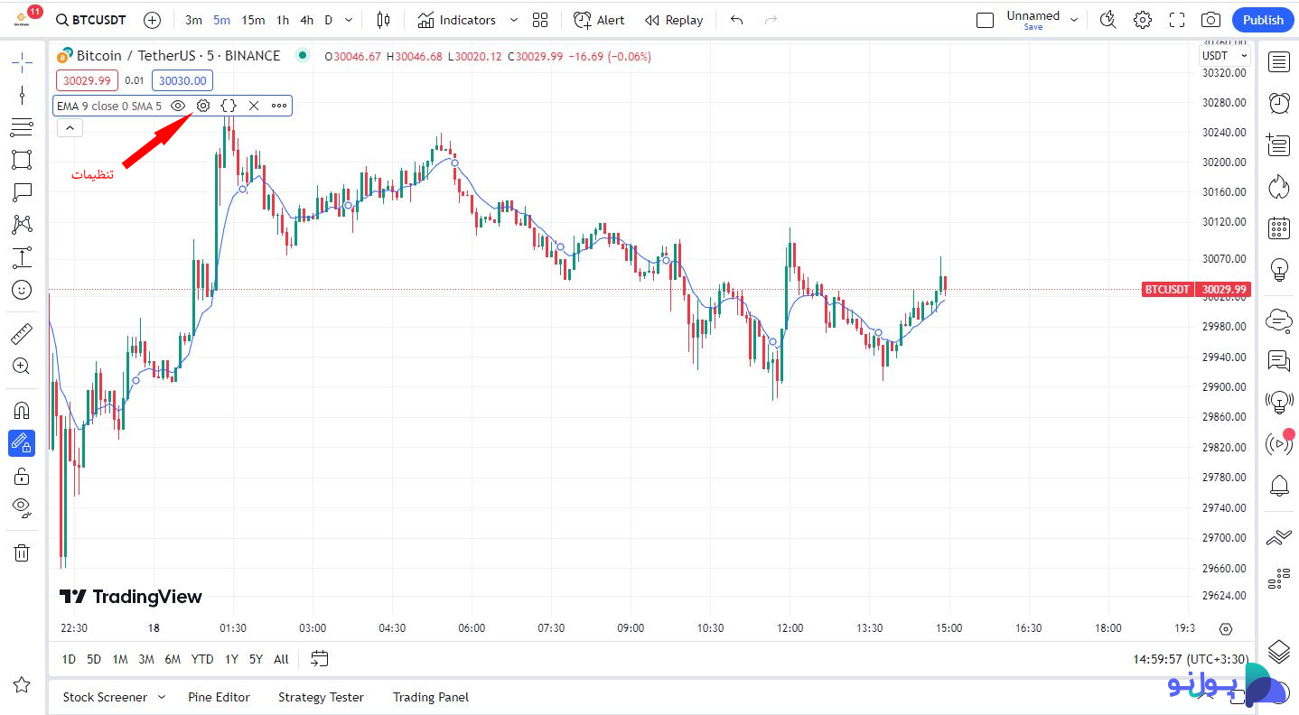This screenshot has width=1299, height=715.
Task: Undo the last chart action
Action: pos(737,20)
